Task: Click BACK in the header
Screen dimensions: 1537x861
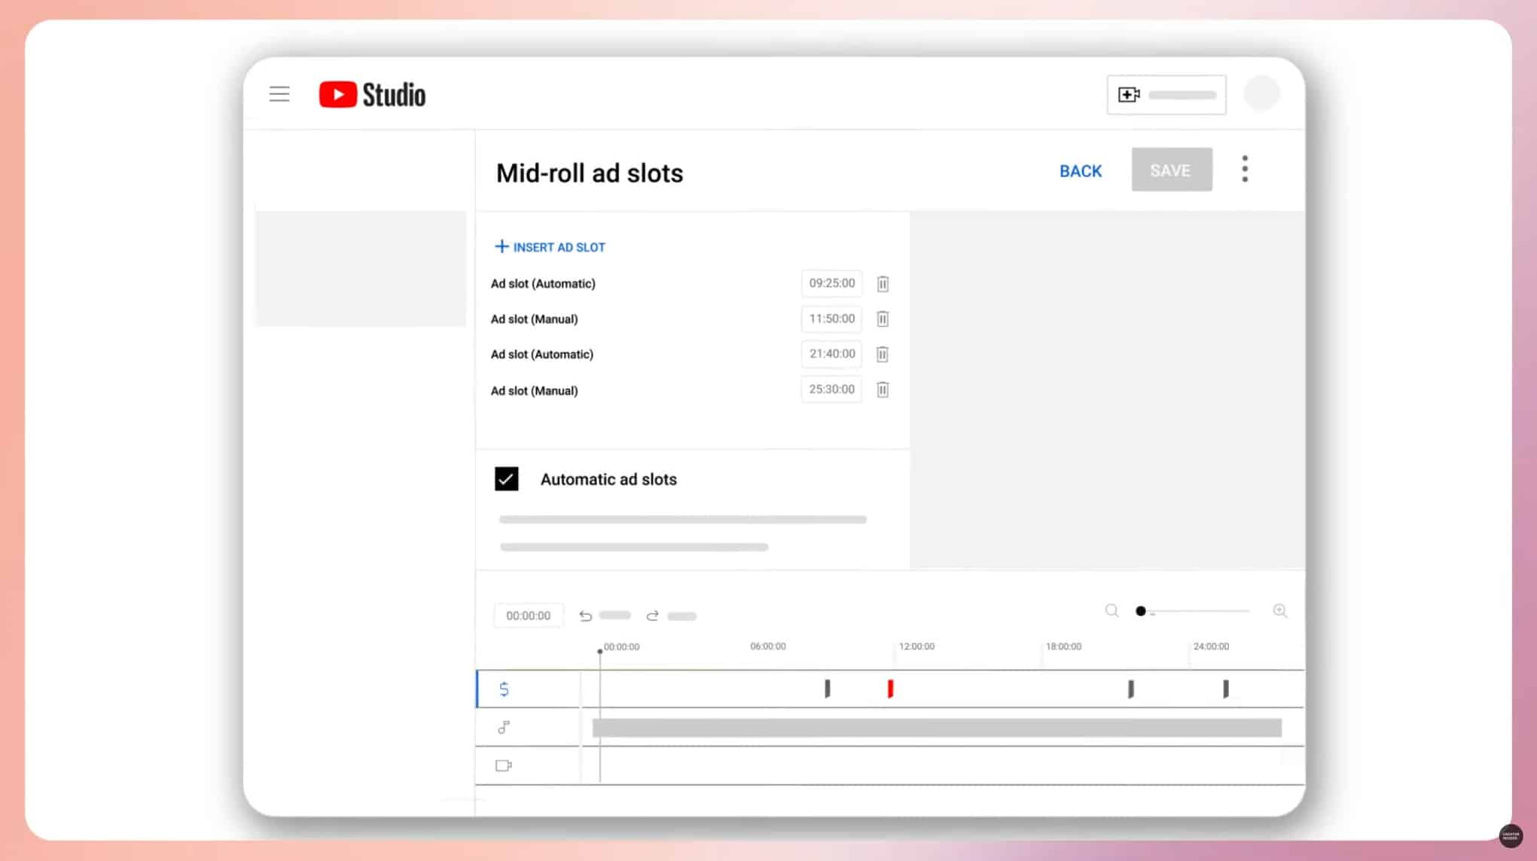Action: point(1080,171)
